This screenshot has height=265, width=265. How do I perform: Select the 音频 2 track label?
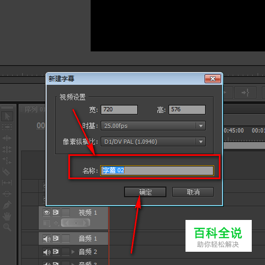(x=87, y=252)
